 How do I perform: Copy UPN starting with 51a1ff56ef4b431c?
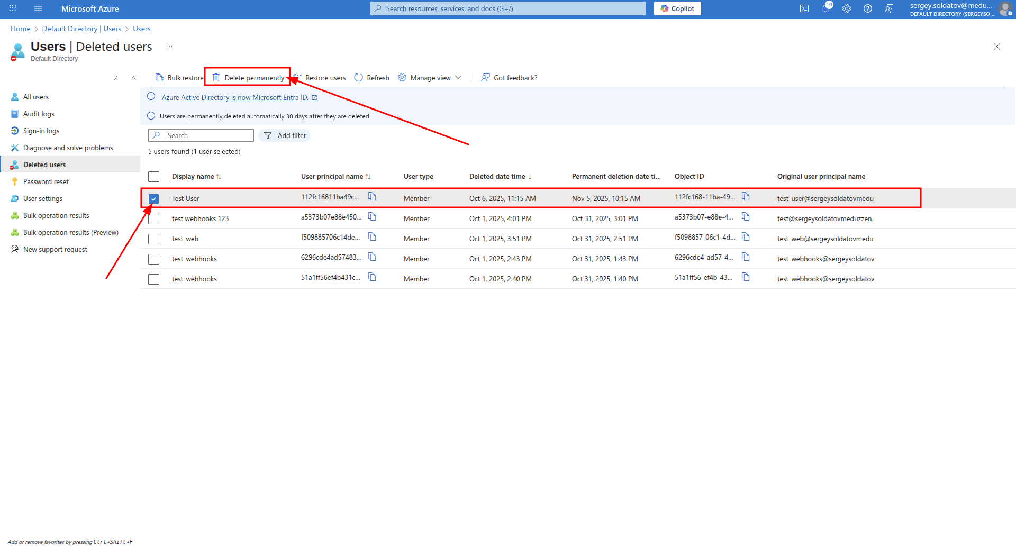point(372,277)
